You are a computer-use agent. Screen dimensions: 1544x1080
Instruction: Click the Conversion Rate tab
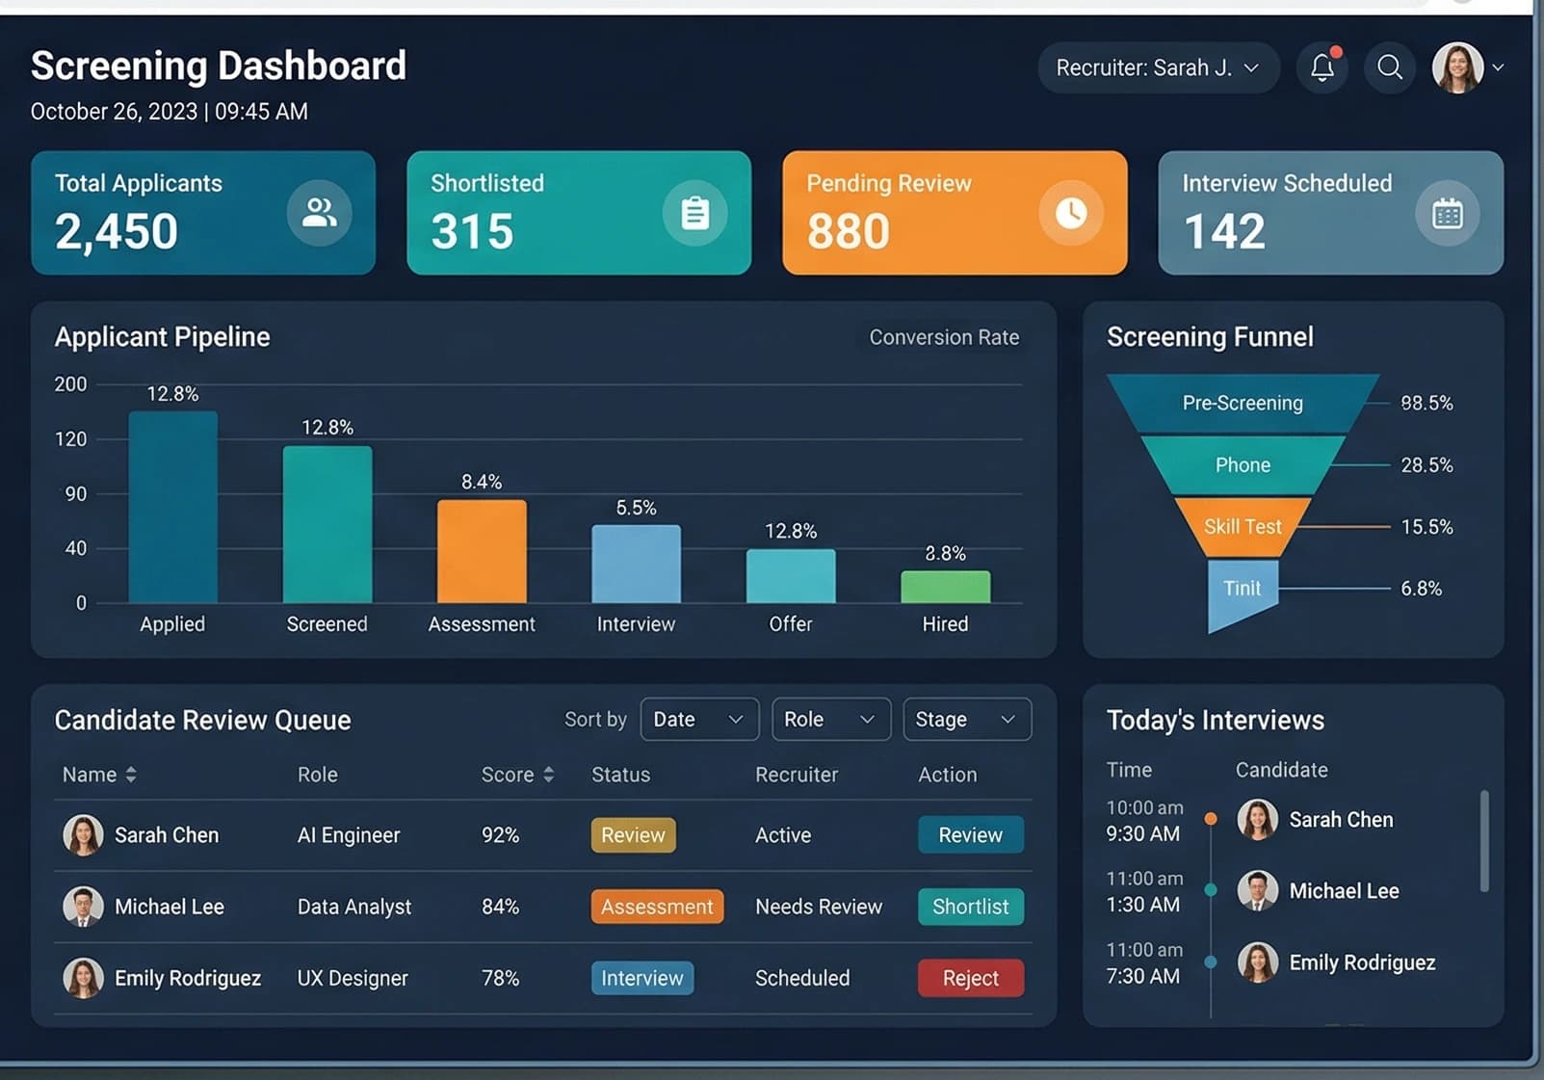pos(943,337)
